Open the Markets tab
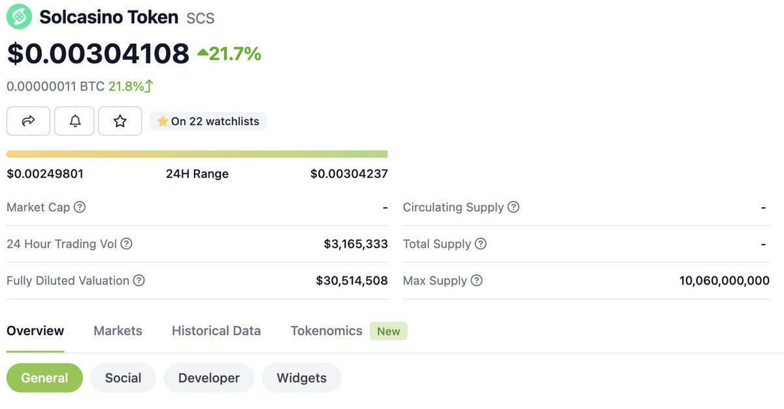This screenshot has height=409, width=784. coord(118,331)
